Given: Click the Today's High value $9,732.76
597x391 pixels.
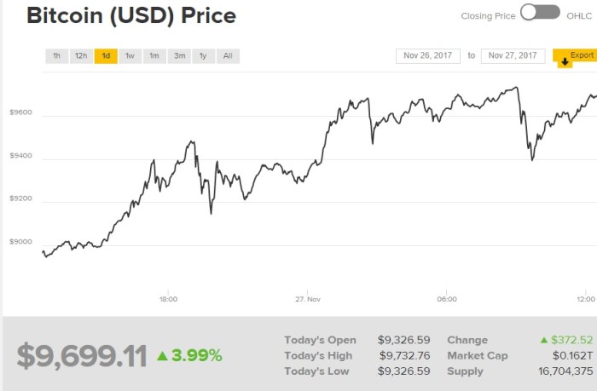Looking at the screenshot, I should pos(404,355).
